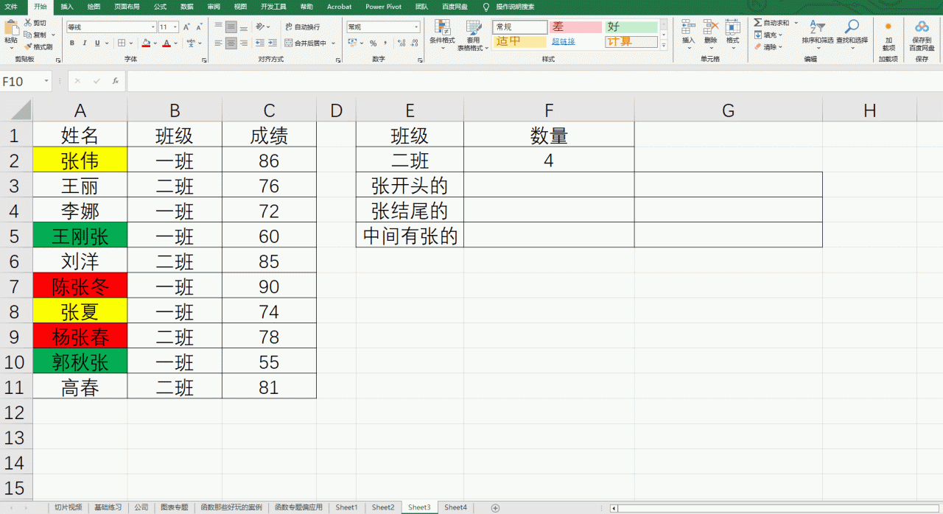Open Find & Select (查找和选择) magnifier

click(852, 34)
